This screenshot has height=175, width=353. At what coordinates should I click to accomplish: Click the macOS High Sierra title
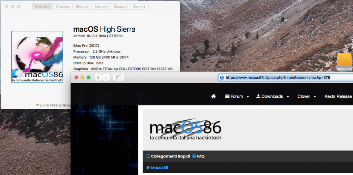[x=104, y=29]
